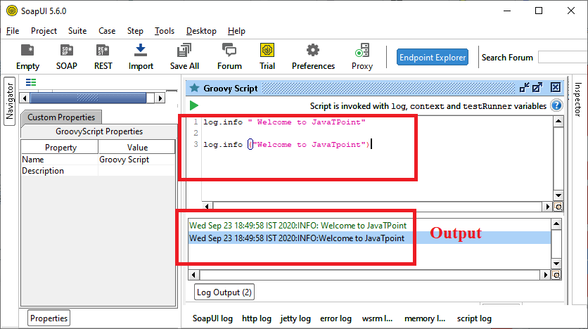588x329 pixels.
Task: Run the Groovy script with green play arrow
Action: (x=194, y=105)
